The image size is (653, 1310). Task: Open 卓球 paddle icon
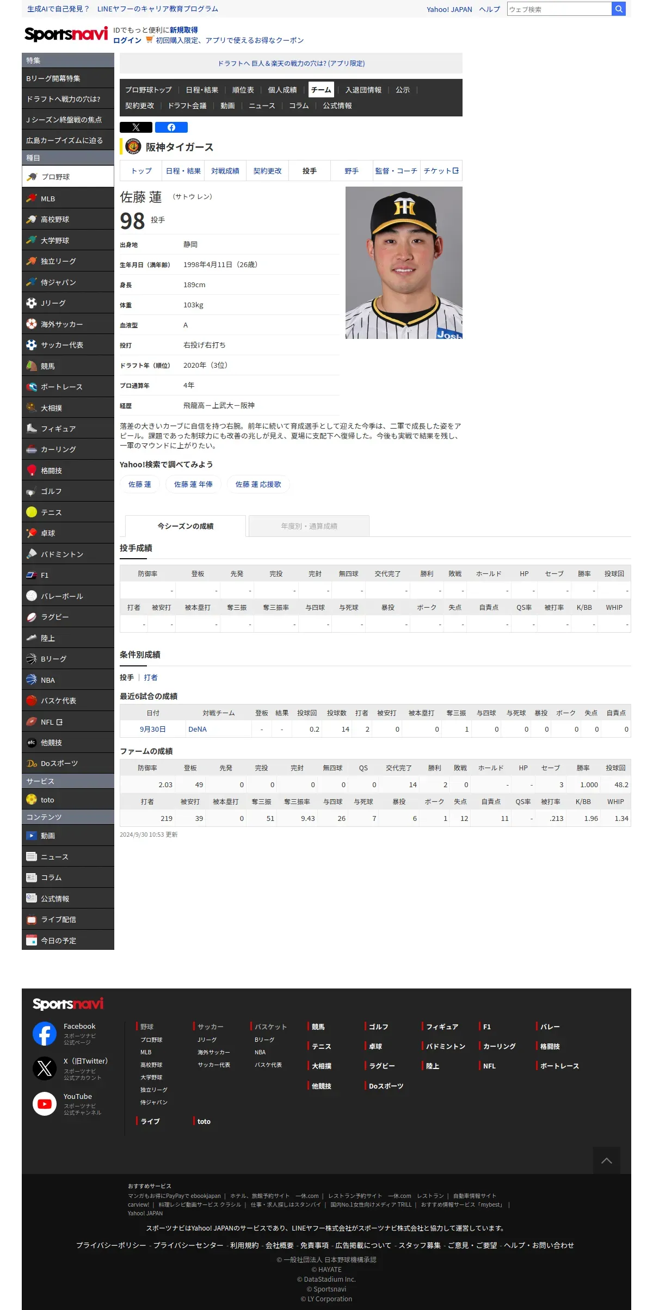coord(32,533)
